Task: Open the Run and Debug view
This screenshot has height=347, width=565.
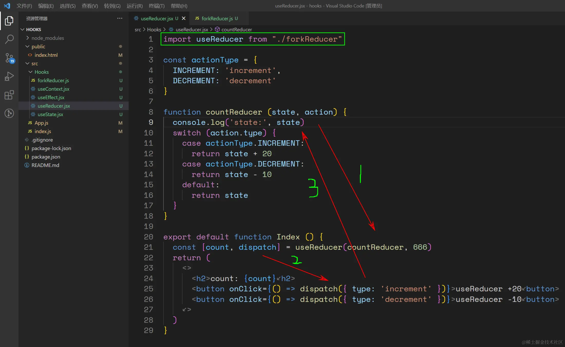Action: (x=9, y=76)
